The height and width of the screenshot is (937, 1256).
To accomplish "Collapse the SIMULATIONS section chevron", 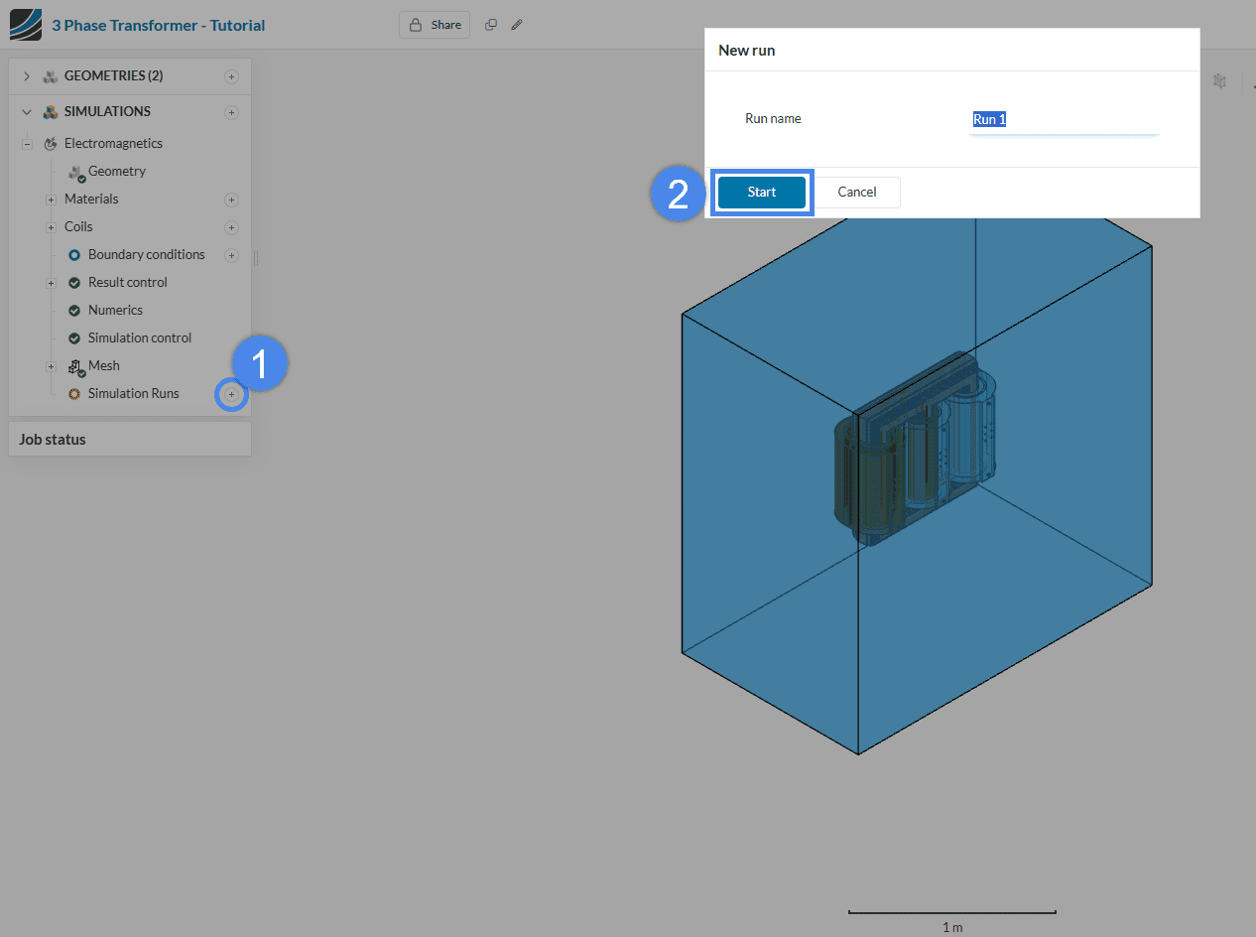I will tap(27, 112).
